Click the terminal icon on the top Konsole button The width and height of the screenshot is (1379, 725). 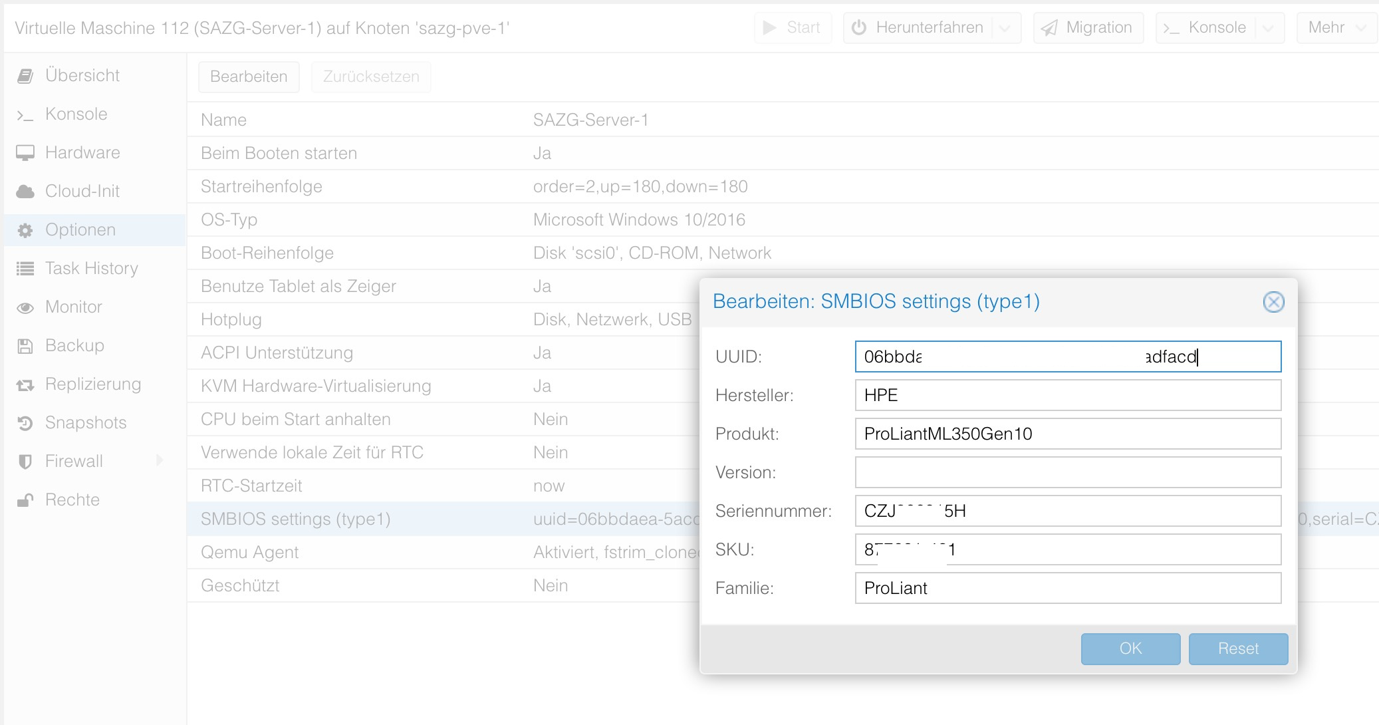(x=1172, y=29)
